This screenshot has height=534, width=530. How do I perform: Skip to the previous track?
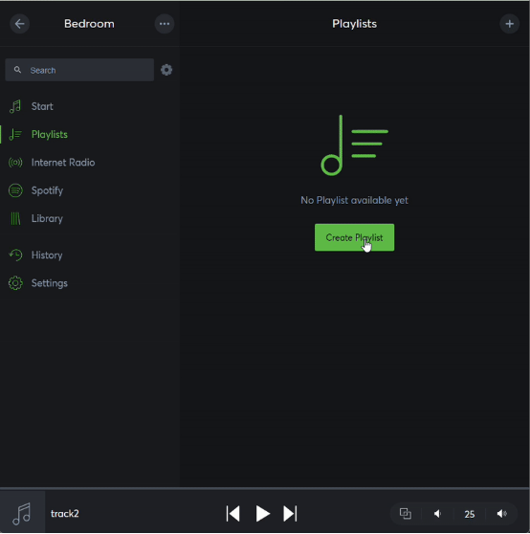click(x=233, y=513)
